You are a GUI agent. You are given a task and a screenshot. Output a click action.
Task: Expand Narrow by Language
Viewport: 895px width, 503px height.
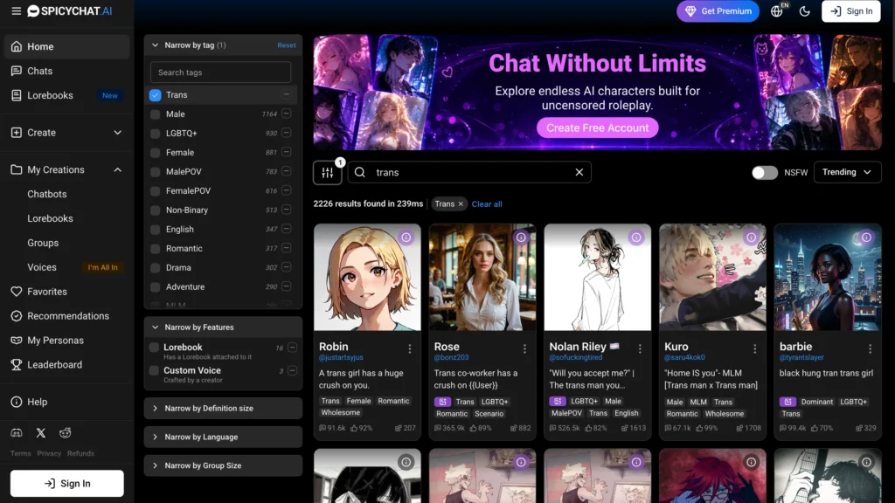point(223,437)
